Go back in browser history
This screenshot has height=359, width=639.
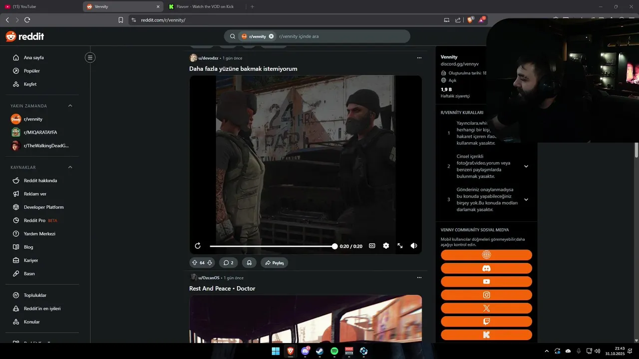[7, 20]
